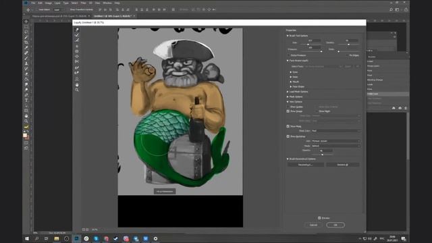432x243 pixels.
Task: Open the Mask Color dropdown
Action: pos(335,131)
